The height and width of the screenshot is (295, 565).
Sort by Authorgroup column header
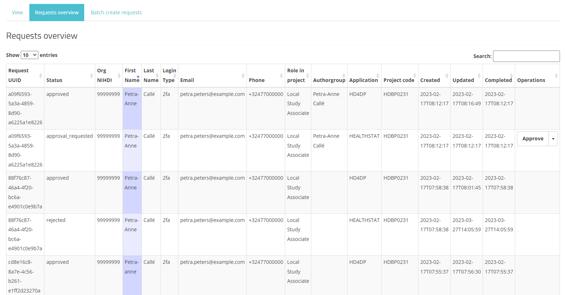pyautogui.click(x=329, y=80)
